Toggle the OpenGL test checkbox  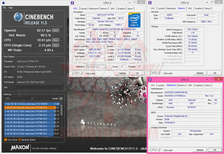tap(62, 30)
